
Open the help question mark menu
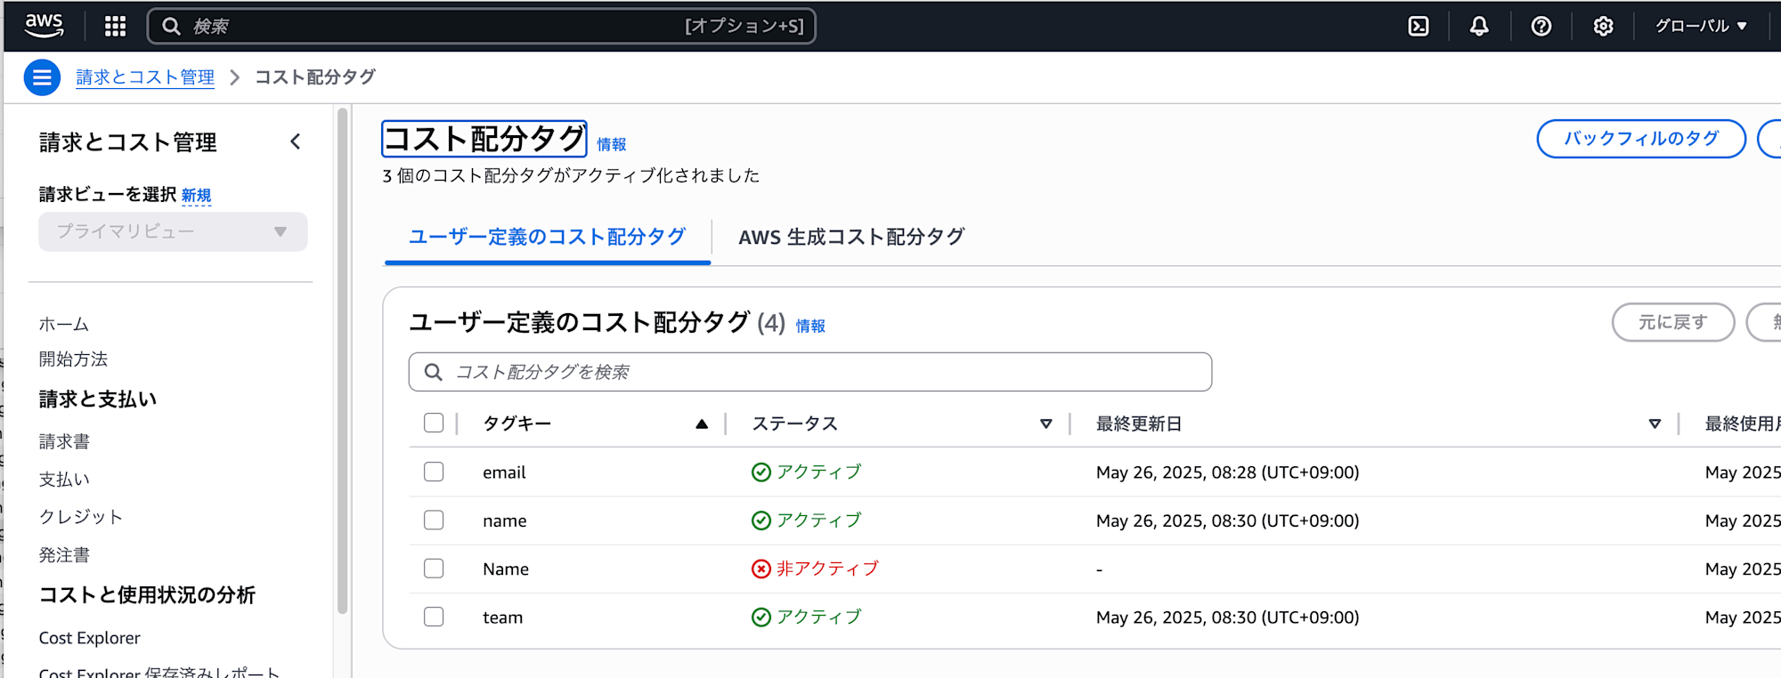1541,26
